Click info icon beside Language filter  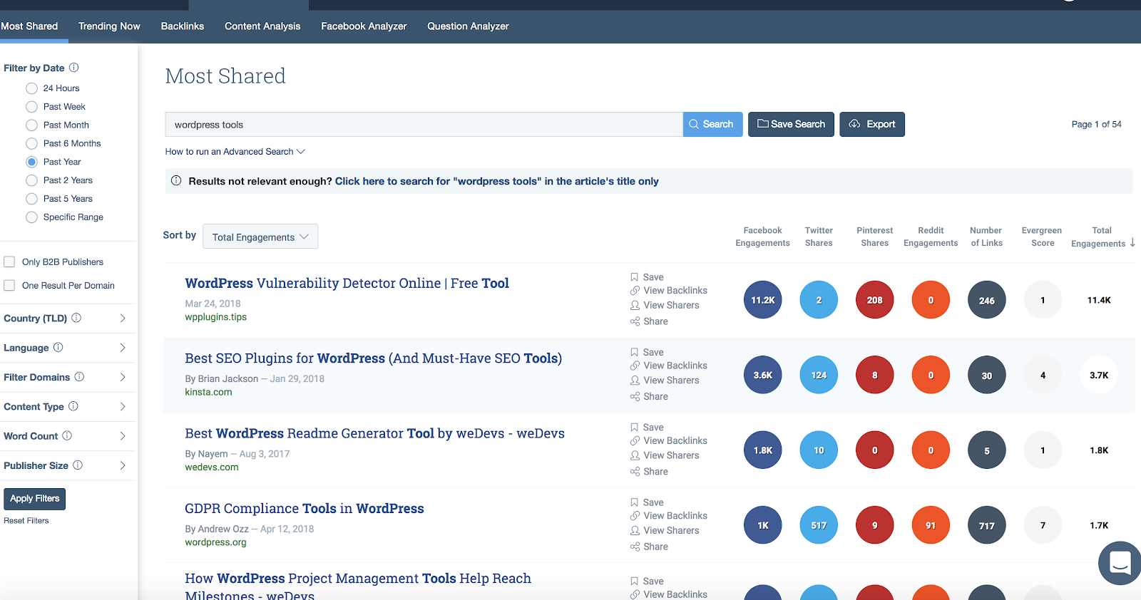click(x=58, y=348)
